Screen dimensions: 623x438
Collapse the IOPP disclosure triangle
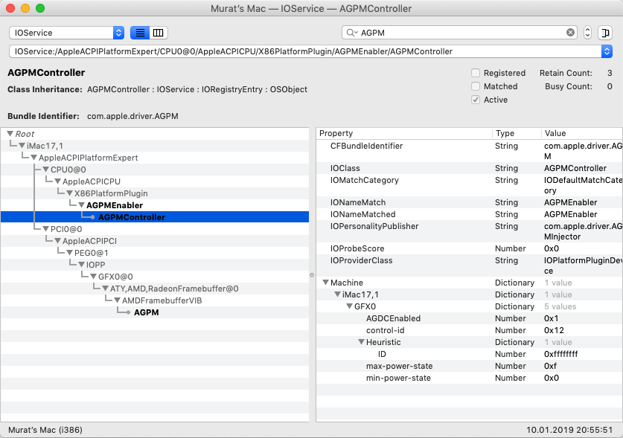pos(82,265)
